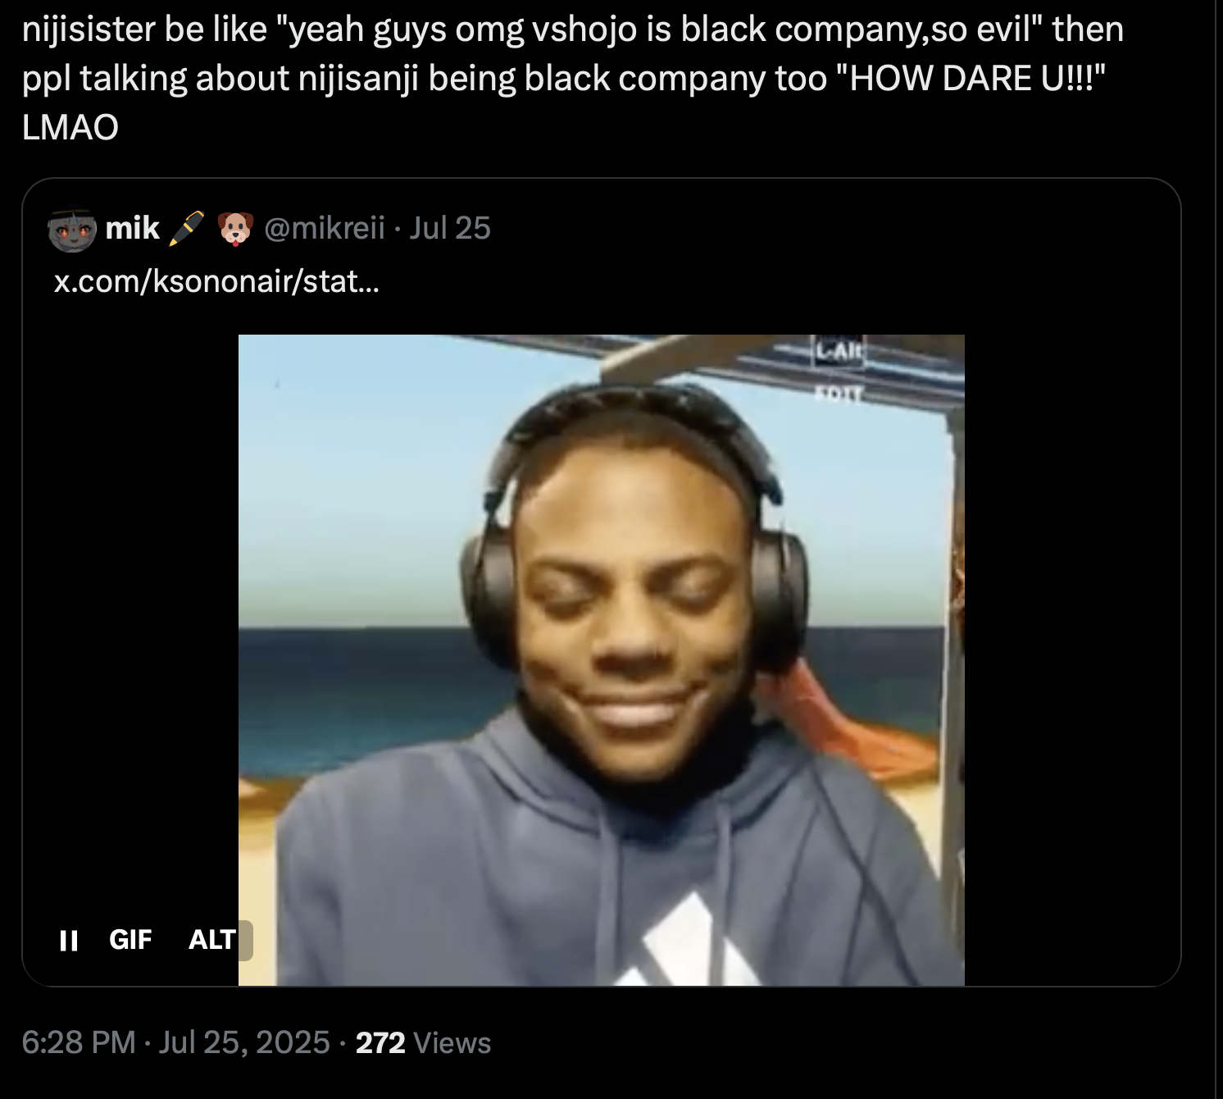Viewport: 1223px width, 1099px height.
Task: Click the pen emoji beside mik
Action: tap(186, 229)
